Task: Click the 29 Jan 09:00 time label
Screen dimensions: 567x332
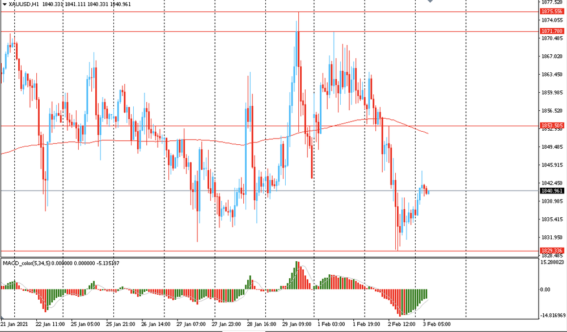Action: click(x=296, y=325)
